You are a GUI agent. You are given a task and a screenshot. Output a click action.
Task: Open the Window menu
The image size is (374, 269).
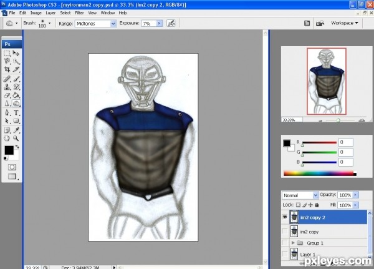coord(108,13)
